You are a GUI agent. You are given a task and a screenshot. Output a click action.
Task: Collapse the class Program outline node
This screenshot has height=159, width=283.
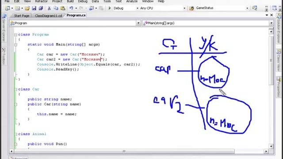[x=16, y=35]
